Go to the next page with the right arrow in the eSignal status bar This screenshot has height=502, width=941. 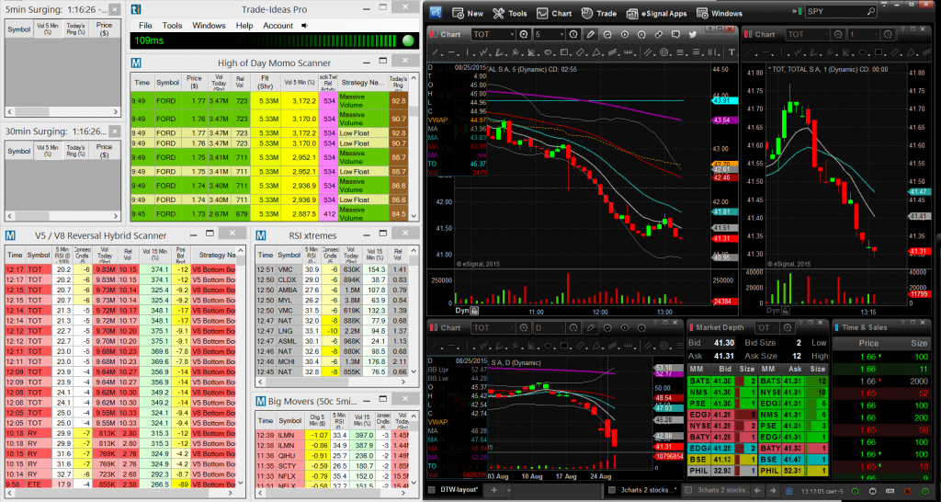(772, 490)
